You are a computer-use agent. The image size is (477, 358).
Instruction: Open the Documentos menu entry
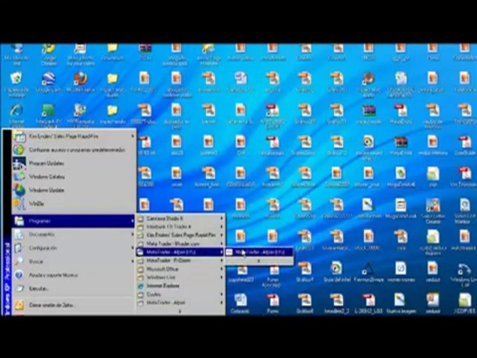pos(74,234)
